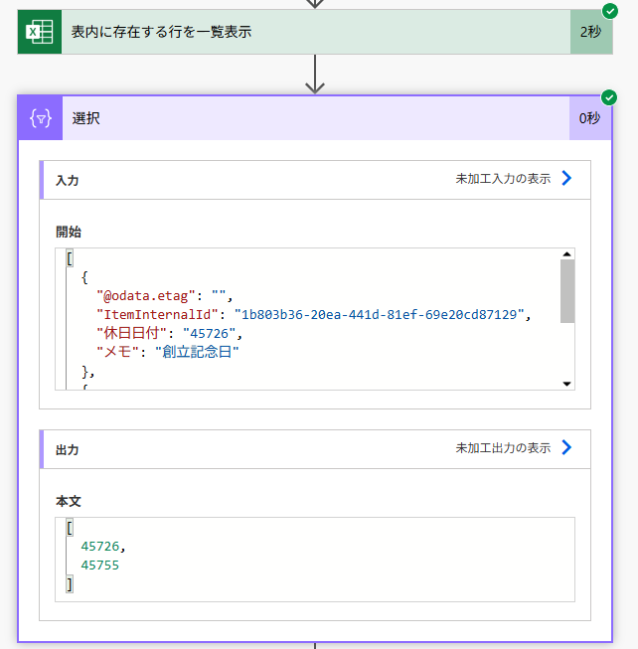The height and width of the screenshot is (649, 638).
Task: Click the chevron next to 未加工入力の表示
Action: pos(566,178)
